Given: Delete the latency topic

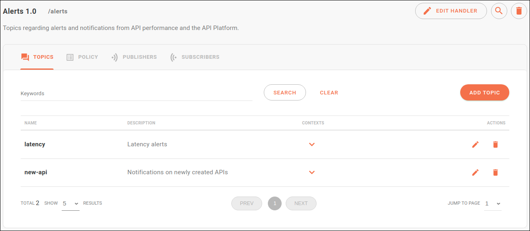Looking at the screenshot, I should 495,144.
